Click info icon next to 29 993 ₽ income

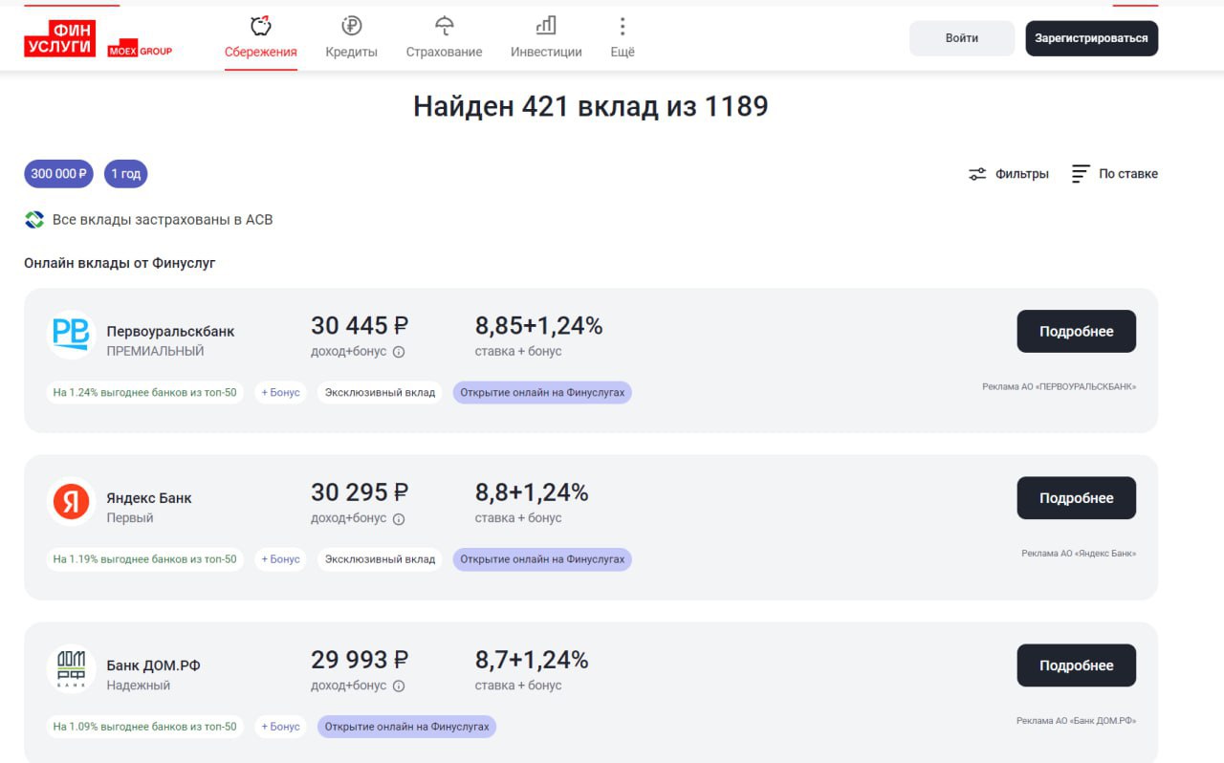[399, 686]
